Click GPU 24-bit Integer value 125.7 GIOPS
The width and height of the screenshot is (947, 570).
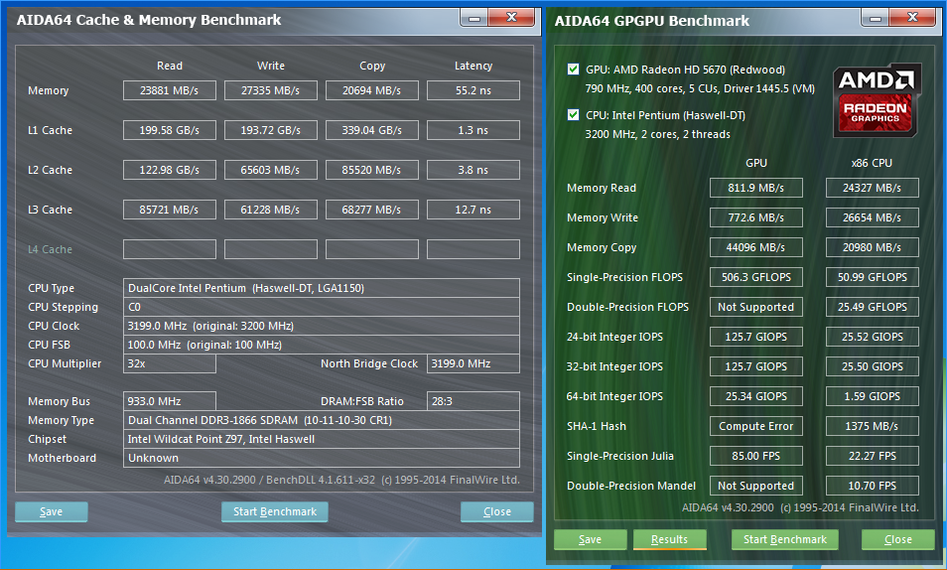756,337
